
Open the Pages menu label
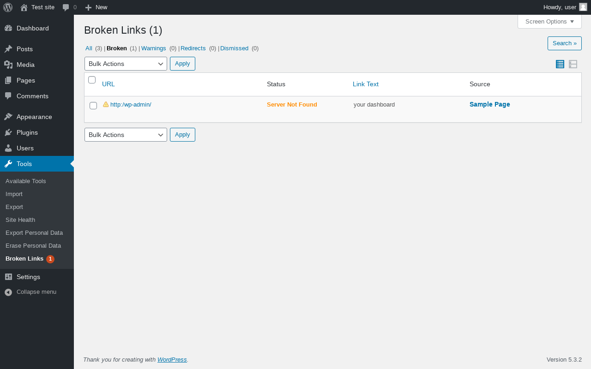[26, 80]
